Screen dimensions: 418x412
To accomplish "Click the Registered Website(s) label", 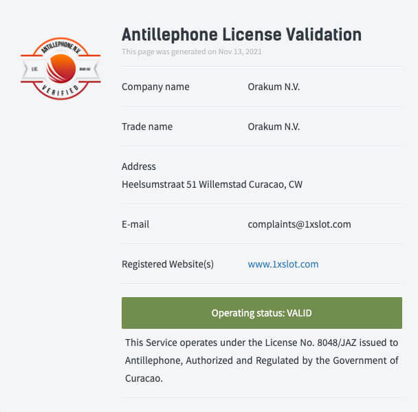I will [x=168, y=264].
